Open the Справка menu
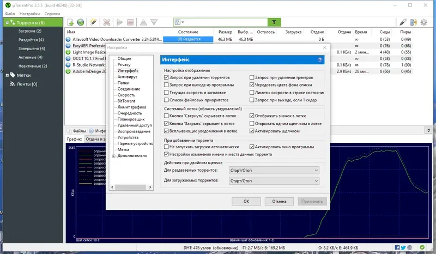 tap(52, 14)
